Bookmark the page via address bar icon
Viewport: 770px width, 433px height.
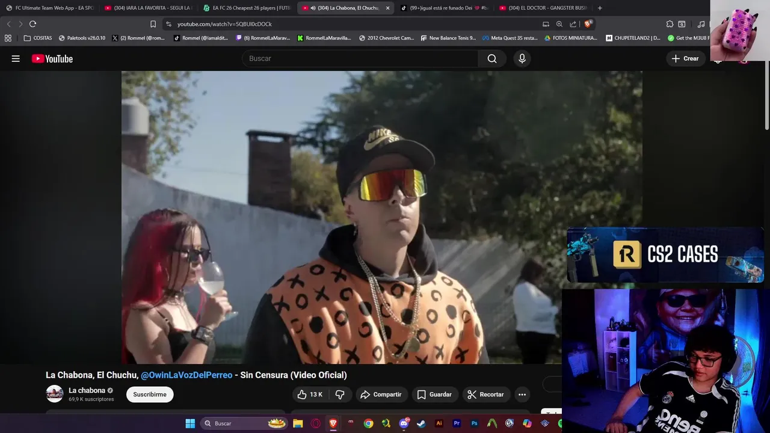tap(153, 24)
